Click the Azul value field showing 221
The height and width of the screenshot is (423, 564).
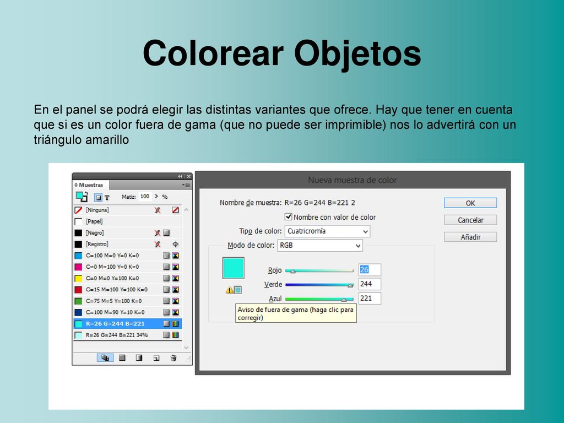click(370, 298)
